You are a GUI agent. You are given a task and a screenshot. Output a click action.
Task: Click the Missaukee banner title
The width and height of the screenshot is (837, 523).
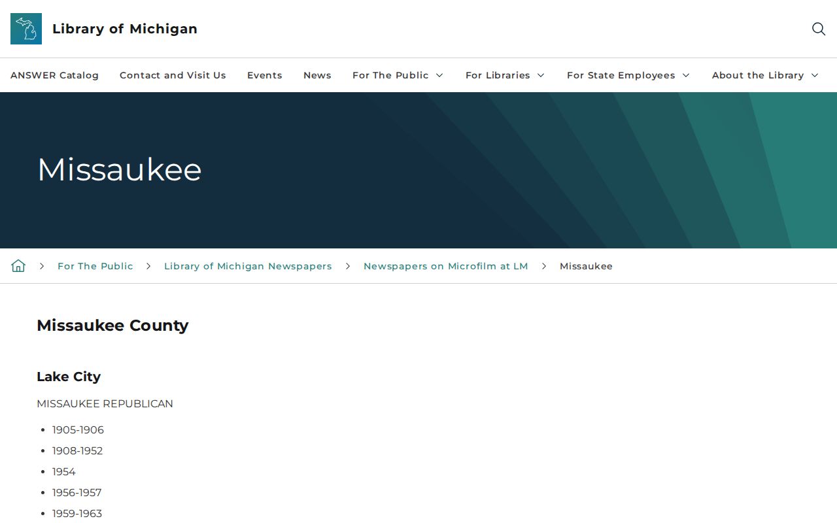coord(120,170)
